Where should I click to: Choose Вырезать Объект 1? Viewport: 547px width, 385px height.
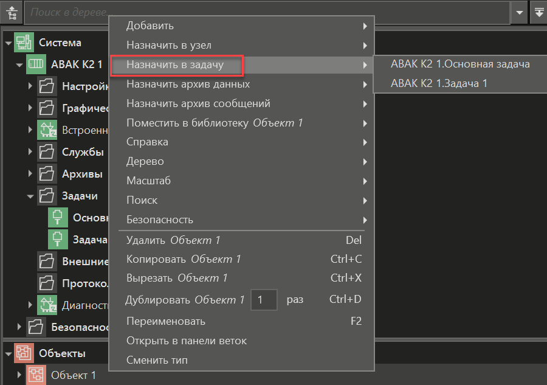click(x=241, y=278)
